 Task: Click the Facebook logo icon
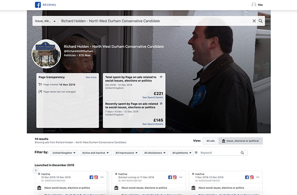tap(38, 5)
